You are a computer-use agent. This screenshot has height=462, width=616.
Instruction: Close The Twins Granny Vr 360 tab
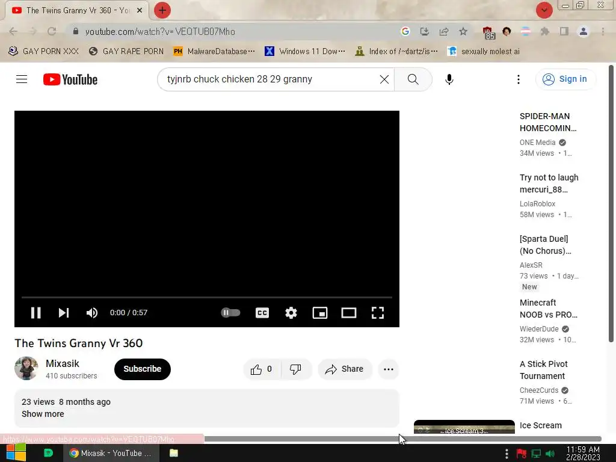[x=140, y=10]
